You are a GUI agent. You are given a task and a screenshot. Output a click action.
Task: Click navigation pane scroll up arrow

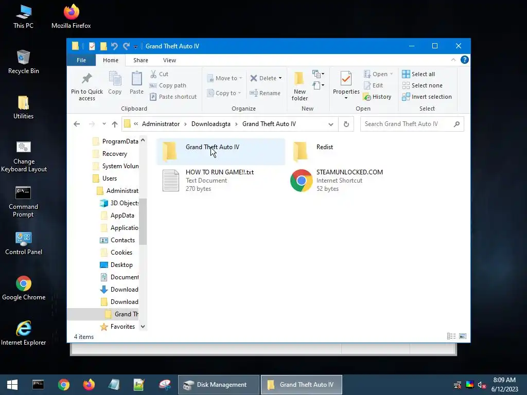[x=143, y=140]
